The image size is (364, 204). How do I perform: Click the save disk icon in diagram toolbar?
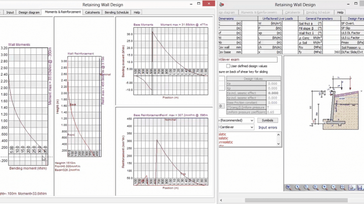360,187
